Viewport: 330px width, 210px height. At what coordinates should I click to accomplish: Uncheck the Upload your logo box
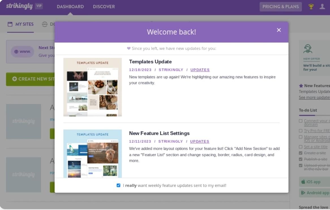[x=301, y=165]
